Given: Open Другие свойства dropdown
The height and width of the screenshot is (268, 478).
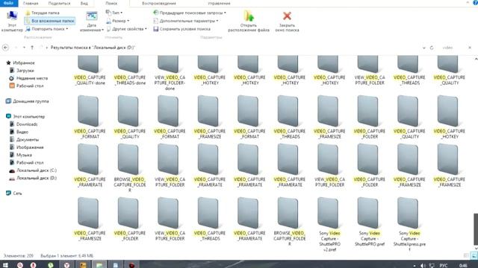Looking at the screenshot, I should [126, 29].
